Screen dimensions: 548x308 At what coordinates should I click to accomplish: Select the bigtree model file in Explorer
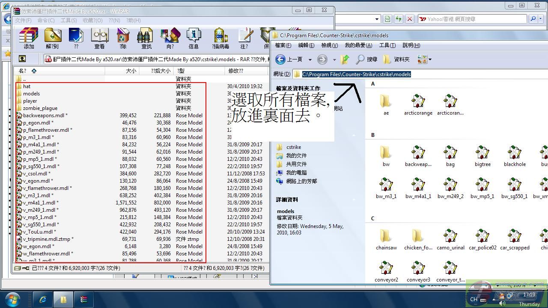pyautogui.click(x=482, y=156)
